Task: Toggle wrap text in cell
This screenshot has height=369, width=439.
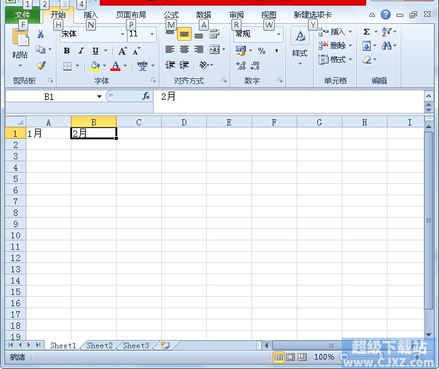Action: (214, 34)
